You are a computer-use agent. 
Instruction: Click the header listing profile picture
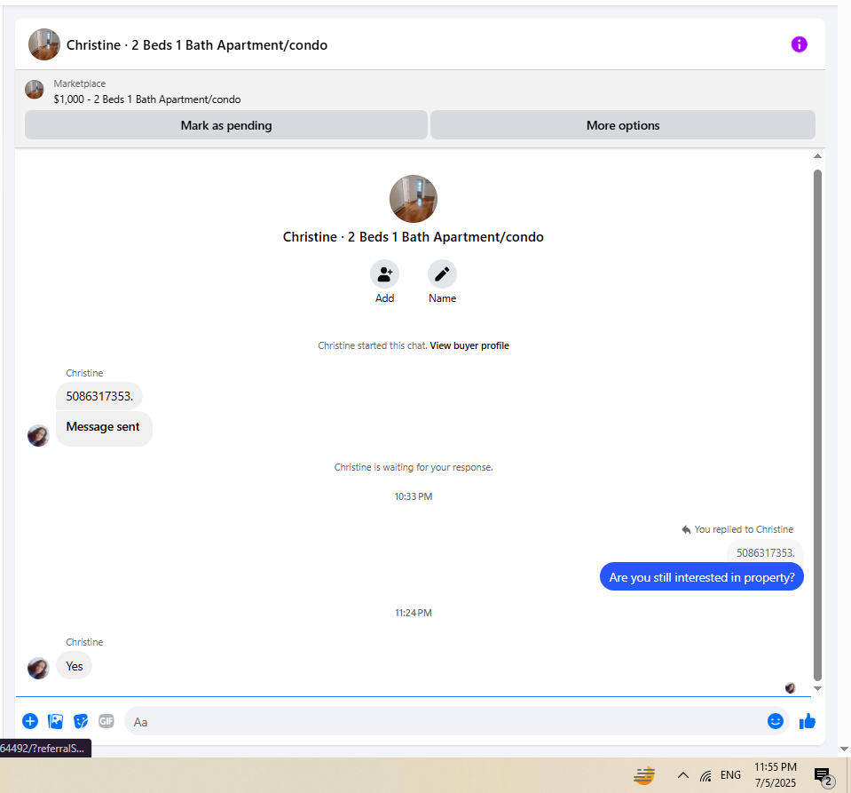[x=44, y=44]
